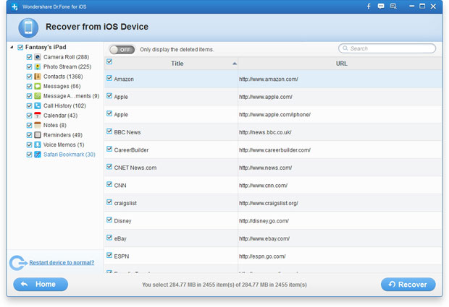Viewport: 449px width, 307px height.
Task: Click the http://espn.go.com/ URL cell
Action: pos(262,256)
